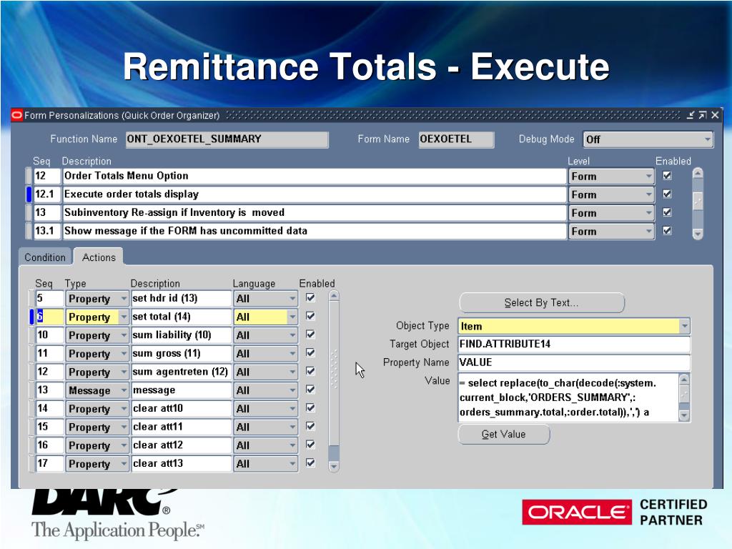Screen dimensions: 732x549
Task: Uncheck Enabled for set total (14) action
Action: point(310,316)
